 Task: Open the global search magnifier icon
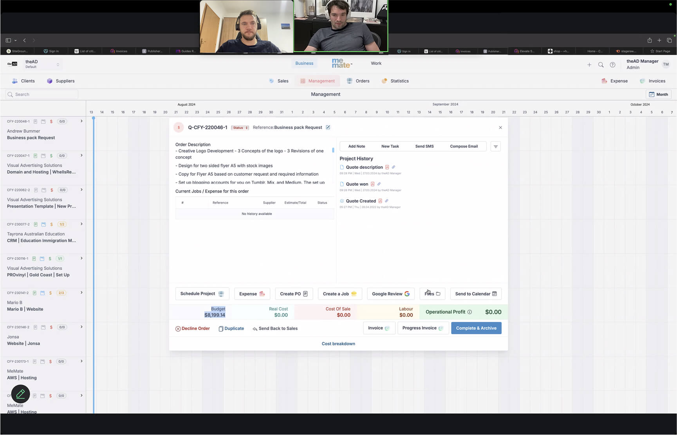601,65
